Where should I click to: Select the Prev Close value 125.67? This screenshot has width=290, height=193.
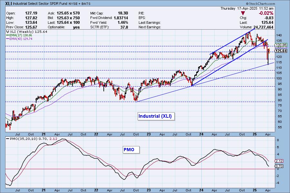(31, 27)
